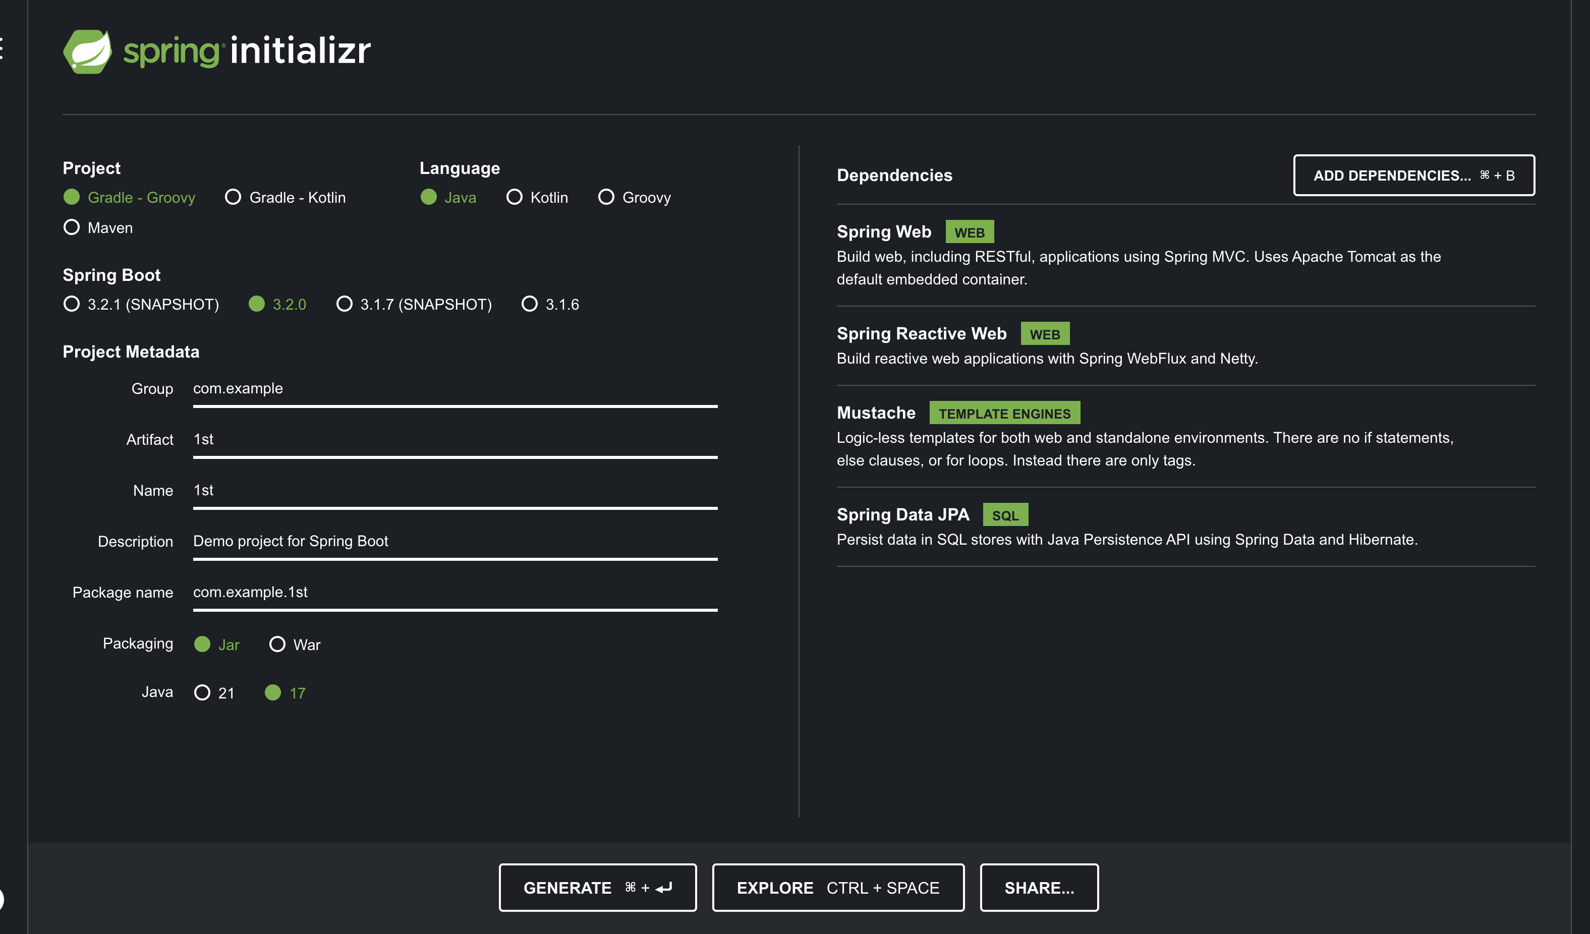Select Spring Boot 3.1.7 (SNAPSHOT)

[x=414, y=304]
